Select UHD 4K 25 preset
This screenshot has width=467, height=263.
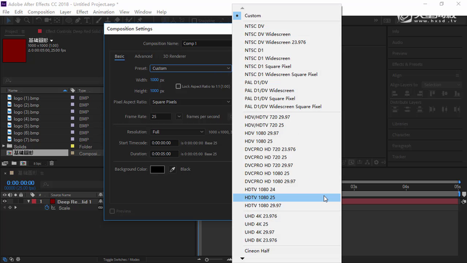pyautogui.click(x=257, y=224)
